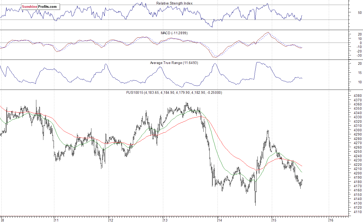Click the 4150 price axis label

point(357,195)
